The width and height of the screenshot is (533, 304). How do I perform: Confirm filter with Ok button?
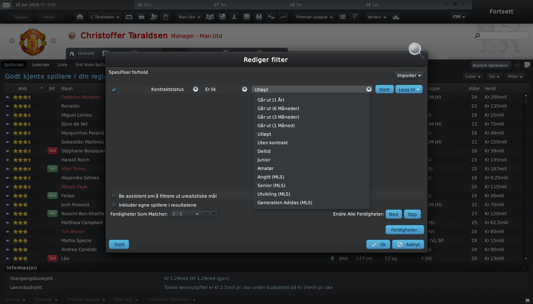tap(378, 245)
